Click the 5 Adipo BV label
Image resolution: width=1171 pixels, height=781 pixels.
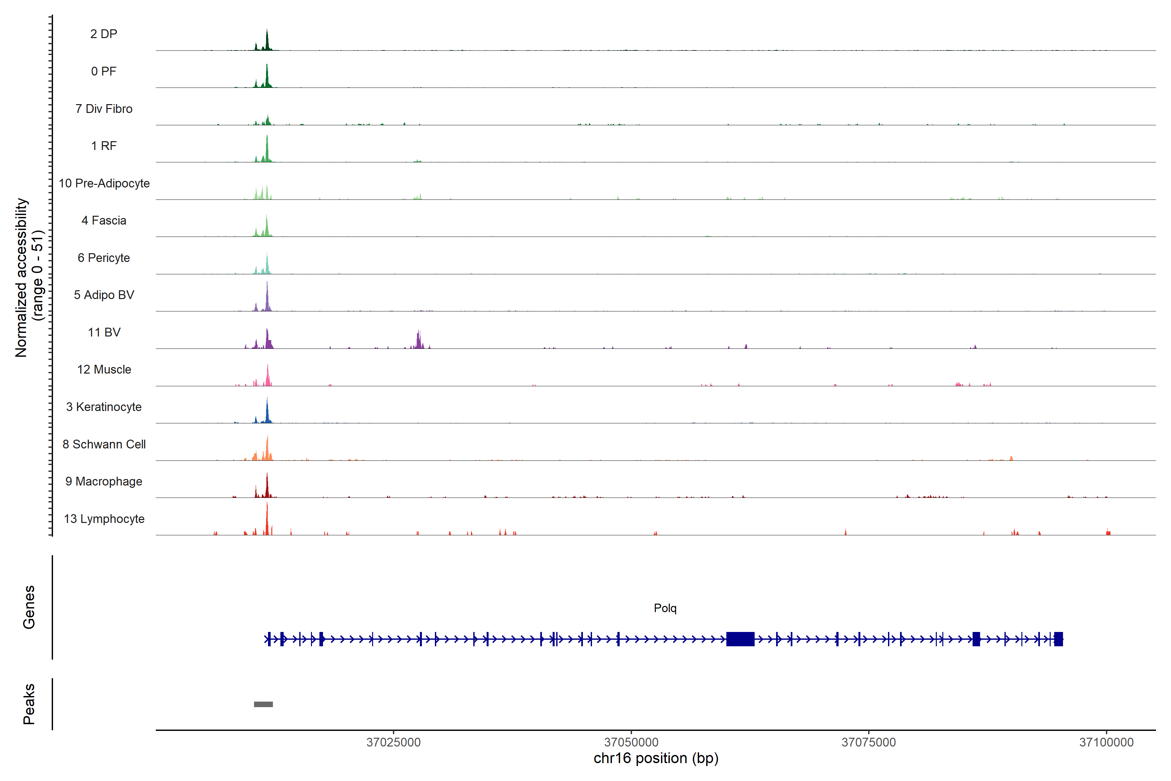point(103,295)
